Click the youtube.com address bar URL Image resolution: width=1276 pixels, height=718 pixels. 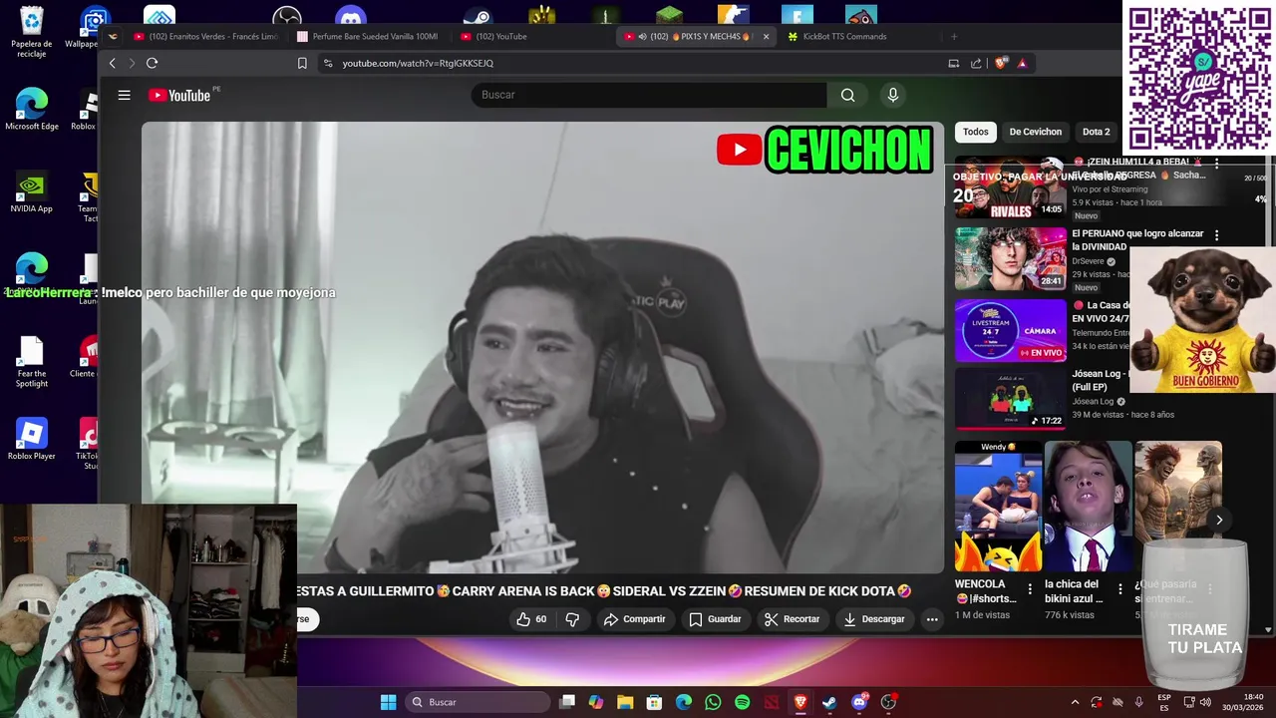click(418, 63)
